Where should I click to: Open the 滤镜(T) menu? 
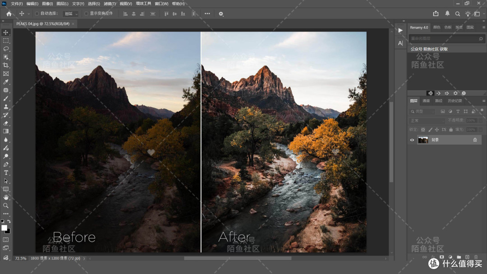110,4
